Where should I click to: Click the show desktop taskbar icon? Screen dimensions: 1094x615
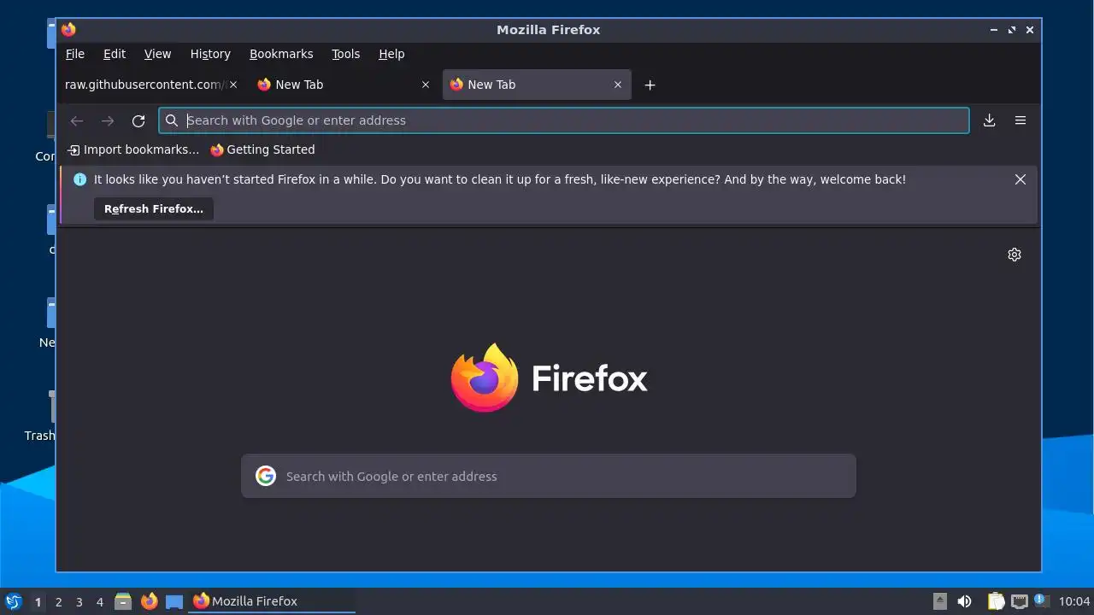coord(174,601)
